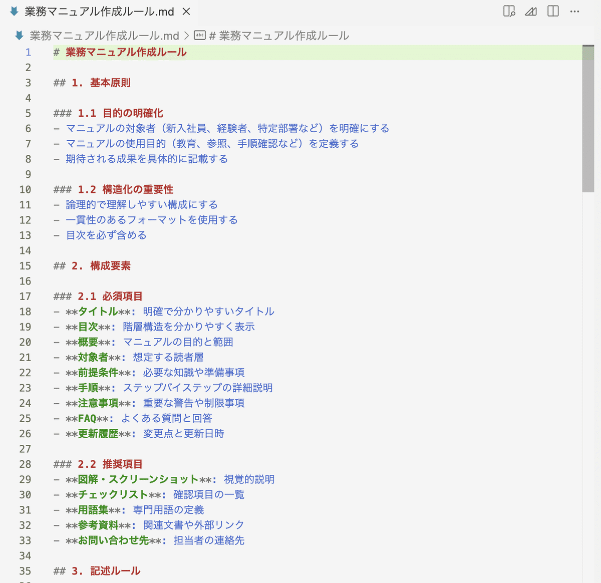
Task: Expand the breadcrumb chevron after the file name
Action: [186, 36]
